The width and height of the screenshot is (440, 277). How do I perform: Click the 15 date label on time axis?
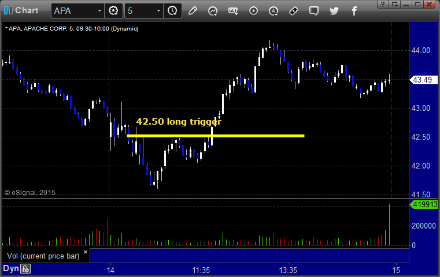click(396, 270)
